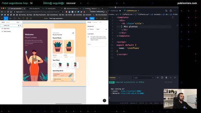Open the localhost:8080 link in terminal
201x113 pixels.
[131, 91]
